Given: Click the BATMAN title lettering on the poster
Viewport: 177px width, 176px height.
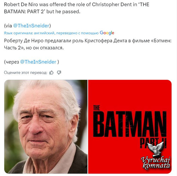Looking at the screenshot, I should coord(130,124).
